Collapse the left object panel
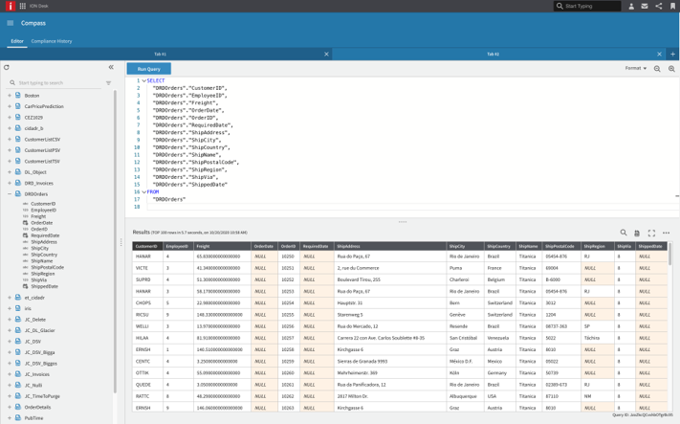Viewport: 680px width, 424px height. coord(111,68)
